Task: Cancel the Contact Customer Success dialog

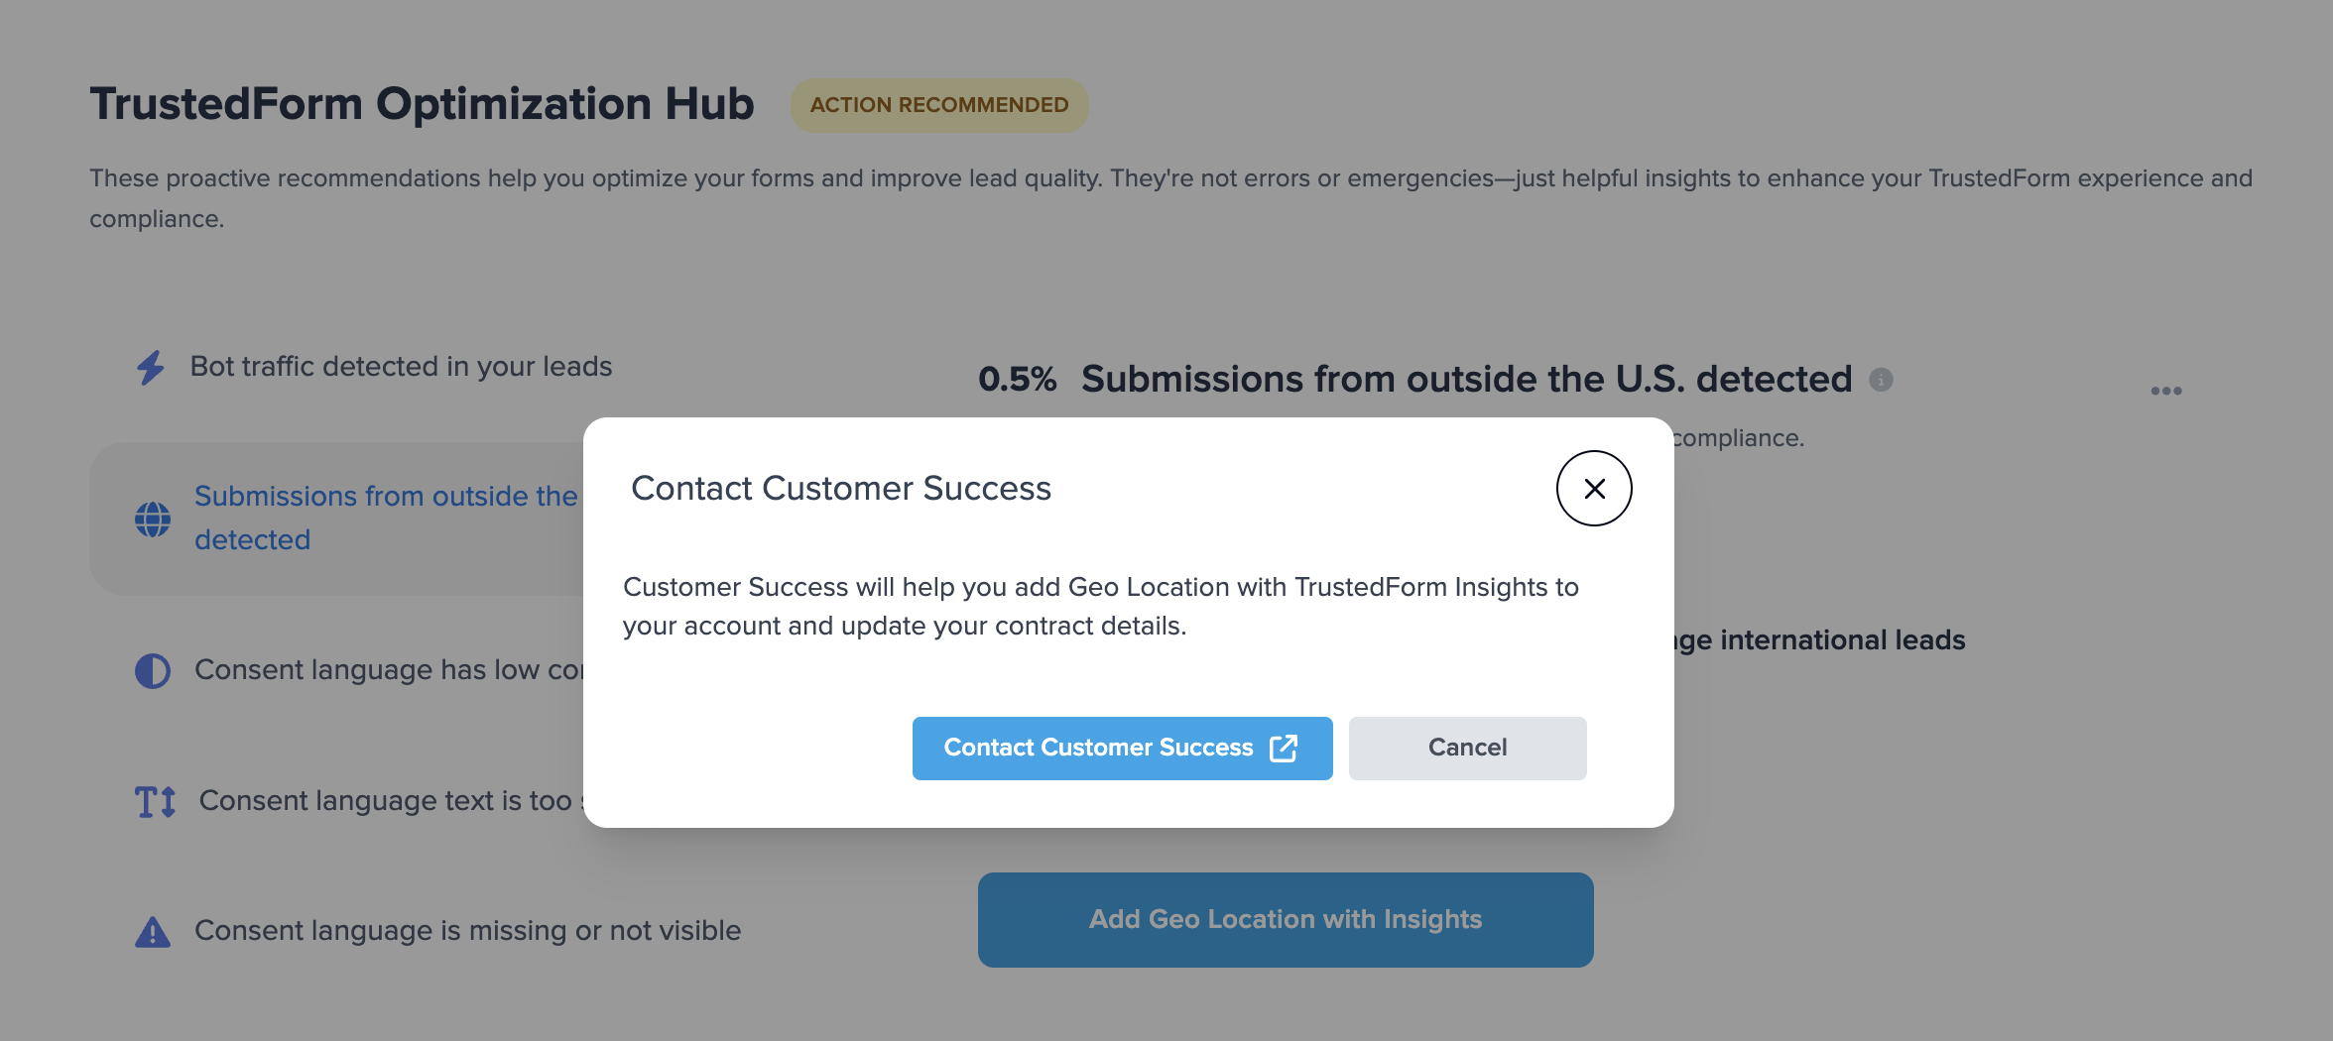Action: coord(1467,749)
